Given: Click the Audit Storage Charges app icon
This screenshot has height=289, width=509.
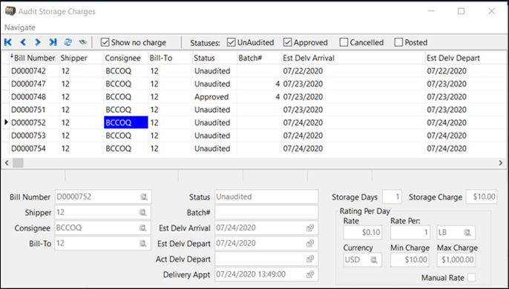Looking at the screenshot, I should click(10, 11).
